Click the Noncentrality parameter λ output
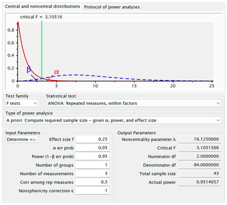 coord(200,139)
